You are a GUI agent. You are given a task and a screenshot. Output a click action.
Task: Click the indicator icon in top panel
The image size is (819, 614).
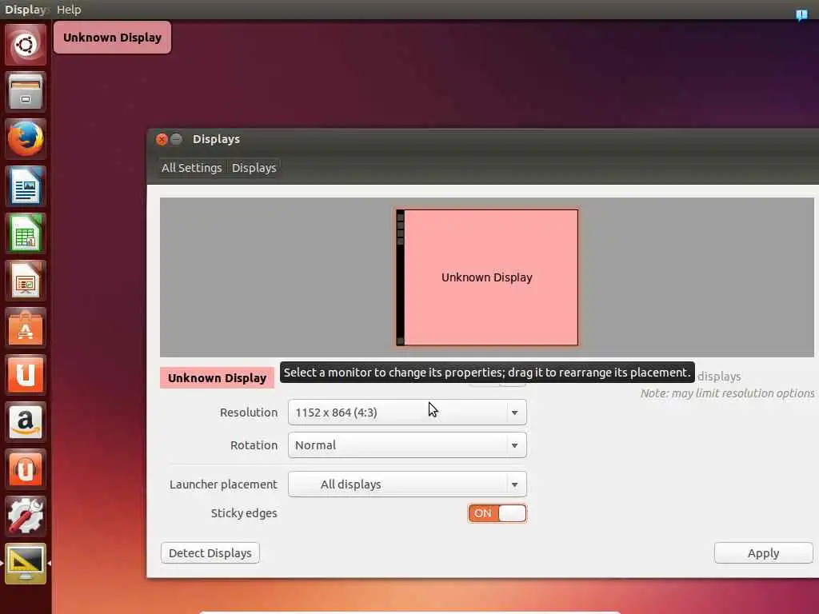pyautogui.click(x=801, y=14)
